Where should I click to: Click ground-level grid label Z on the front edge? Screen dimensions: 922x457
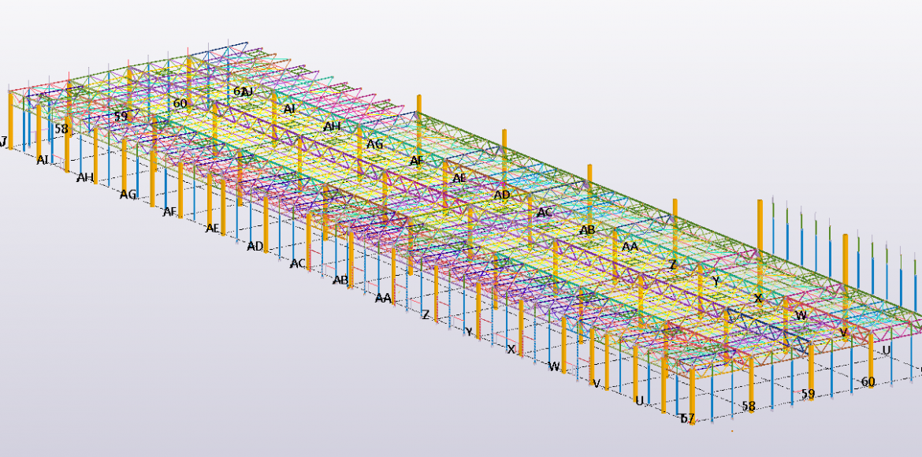coord(426,315)
